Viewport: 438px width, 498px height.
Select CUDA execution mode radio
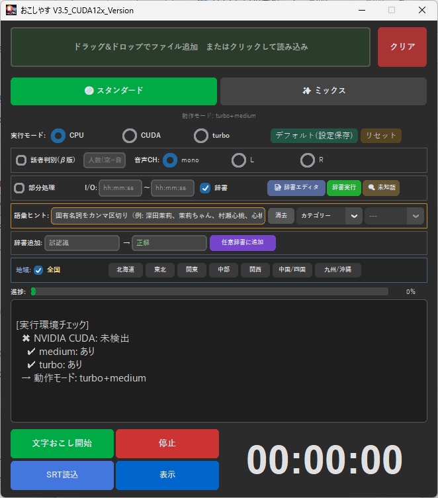(x=130, y=136)
